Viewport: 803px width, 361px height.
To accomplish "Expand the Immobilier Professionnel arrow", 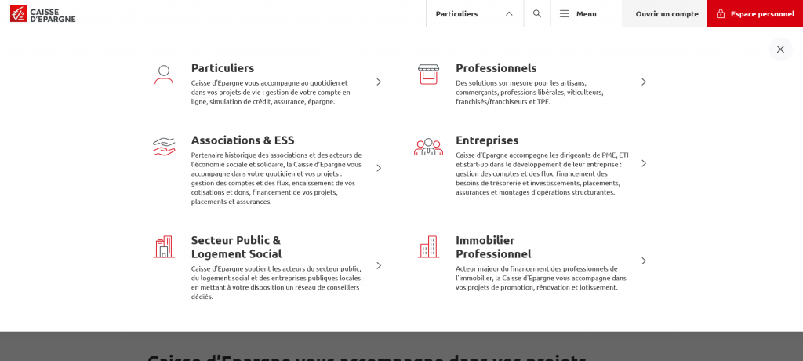I will (x=643, y=261).
